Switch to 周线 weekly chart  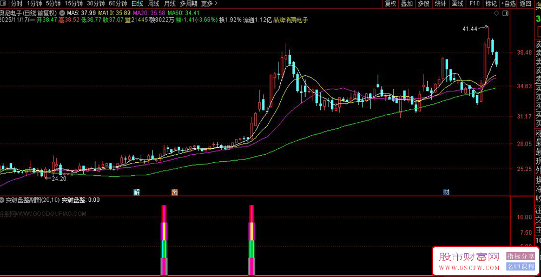click(153, 4)
